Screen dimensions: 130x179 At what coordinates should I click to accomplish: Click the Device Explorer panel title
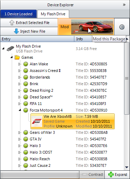tap(61, 5)
